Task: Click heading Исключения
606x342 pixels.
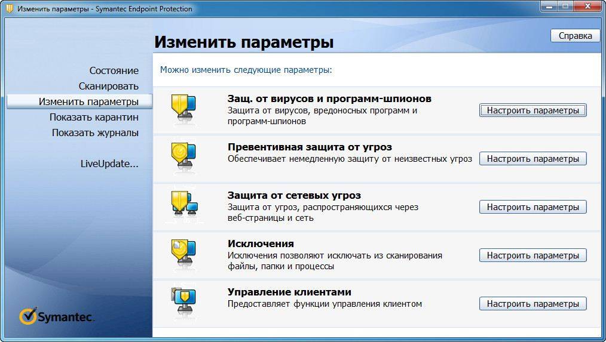Action: click(261, 244)
